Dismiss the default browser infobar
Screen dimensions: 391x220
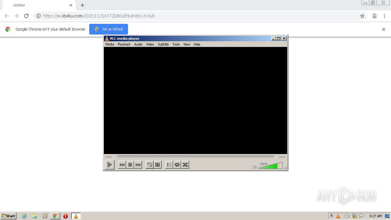[x=384, y=29]
